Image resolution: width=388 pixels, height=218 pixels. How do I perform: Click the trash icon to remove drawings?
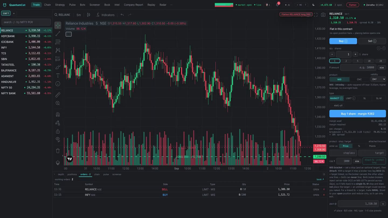[x=58, y=151]
